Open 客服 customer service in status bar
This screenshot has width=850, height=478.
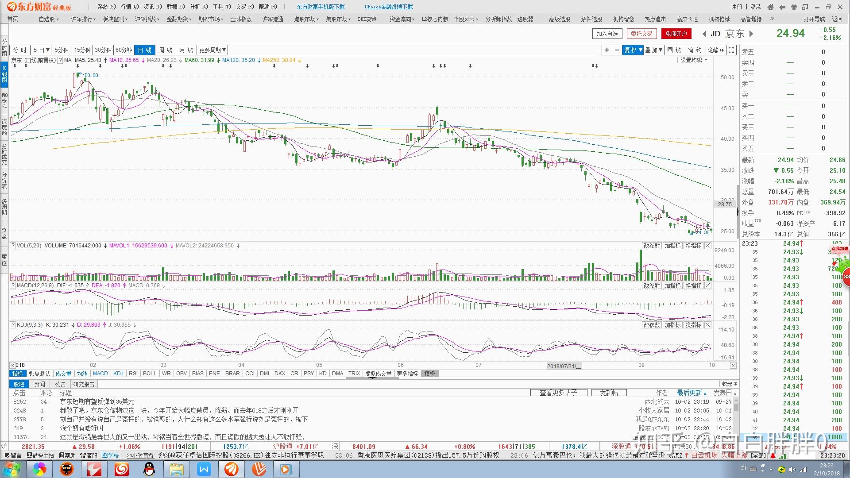point(89,455)
